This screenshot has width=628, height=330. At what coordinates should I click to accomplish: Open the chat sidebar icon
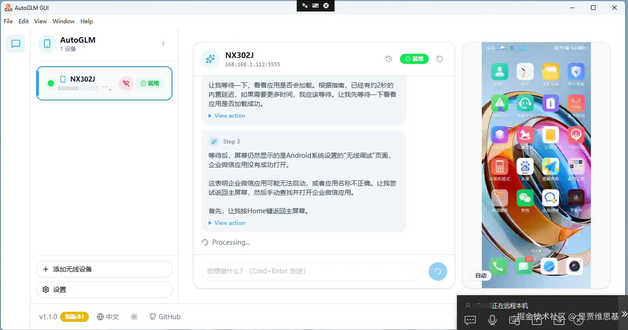[x=16, y=44]
